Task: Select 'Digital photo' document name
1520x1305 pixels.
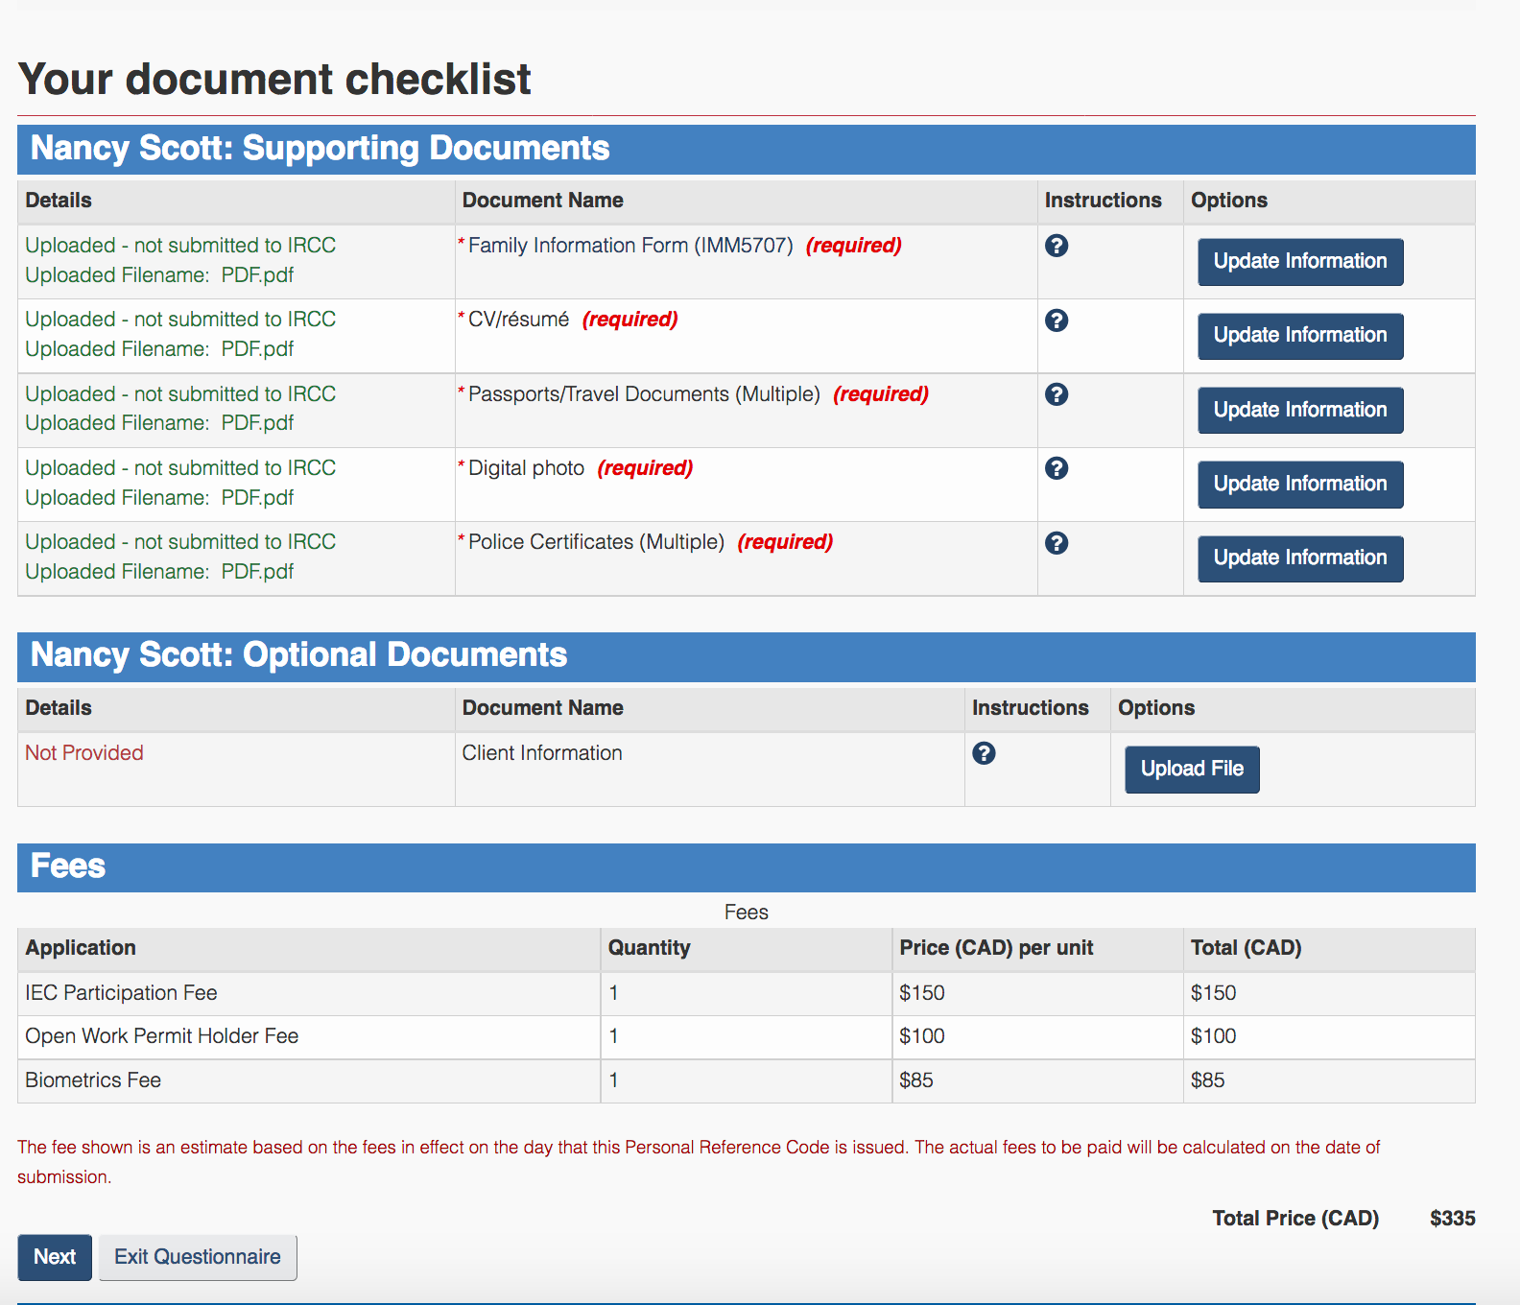Action: [x=526, y=468]
